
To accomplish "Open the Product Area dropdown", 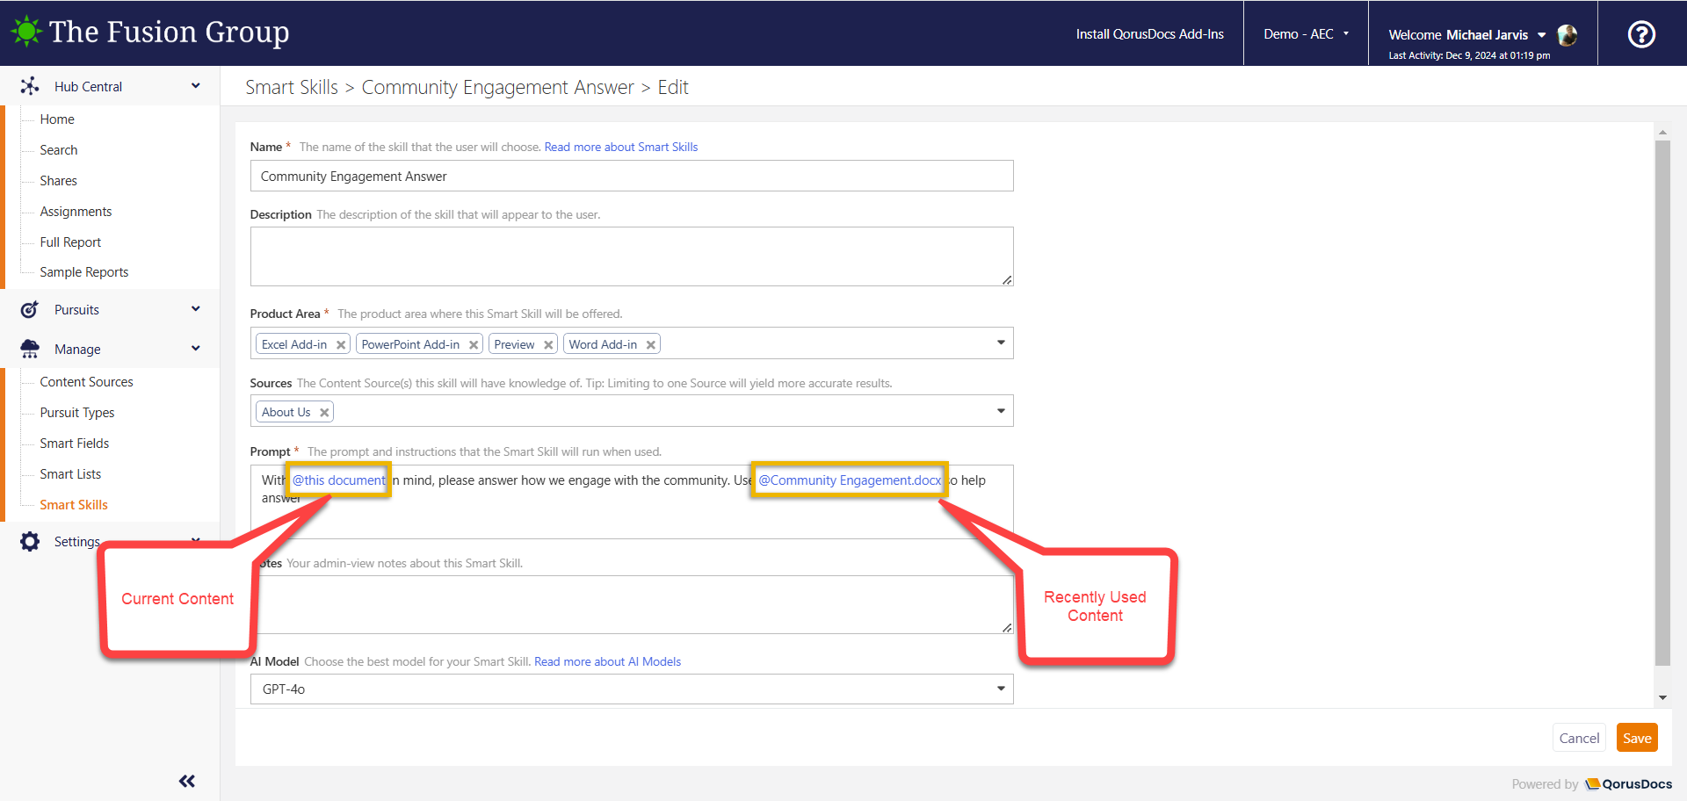I will [1000, 343].
